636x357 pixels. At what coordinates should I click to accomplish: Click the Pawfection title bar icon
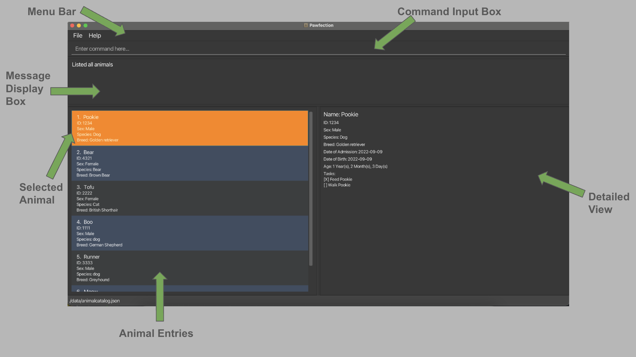(x=306, y=25)
